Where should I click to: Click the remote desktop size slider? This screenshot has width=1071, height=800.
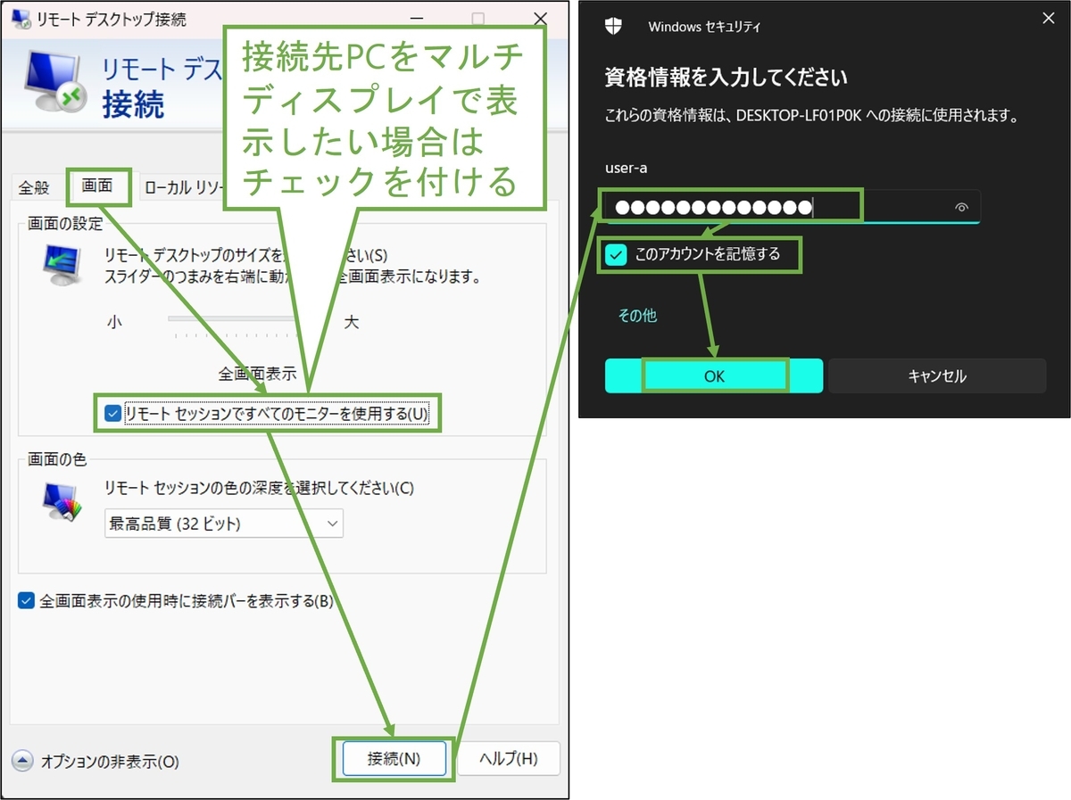pos(234,318)
